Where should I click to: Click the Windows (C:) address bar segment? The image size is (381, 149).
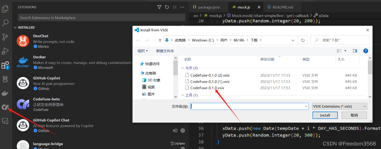[x=203, y=40]
